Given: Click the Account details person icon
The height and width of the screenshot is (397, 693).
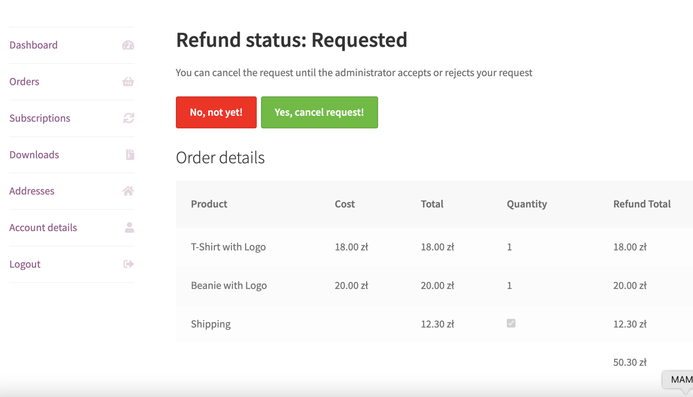Looking at the screenshot, I should (128, 227).
